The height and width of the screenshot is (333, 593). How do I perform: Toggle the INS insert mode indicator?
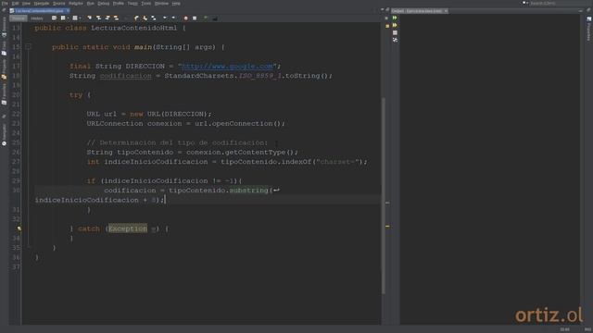tap(587, 329)
